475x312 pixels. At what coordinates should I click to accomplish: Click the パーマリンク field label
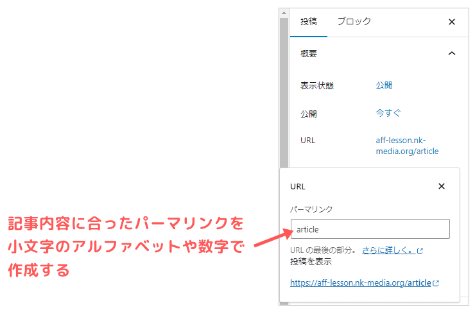311,209
